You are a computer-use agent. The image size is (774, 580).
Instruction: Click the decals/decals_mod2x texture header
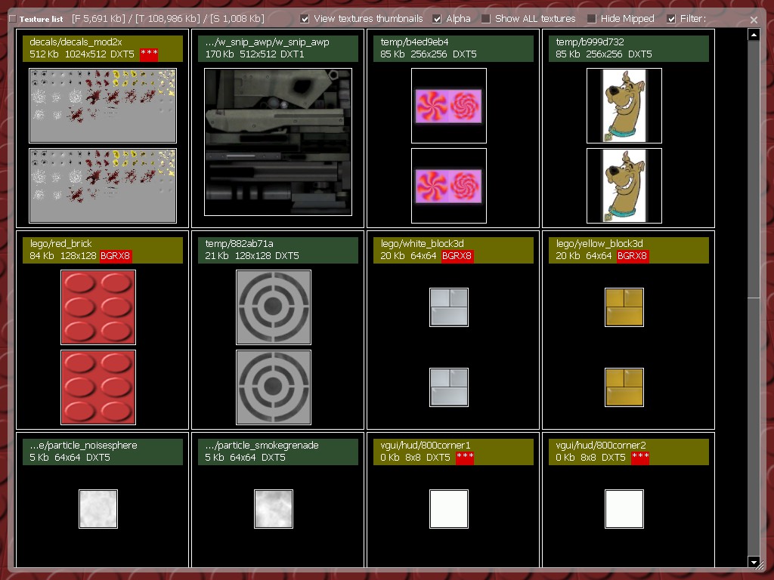click(103, 48)
